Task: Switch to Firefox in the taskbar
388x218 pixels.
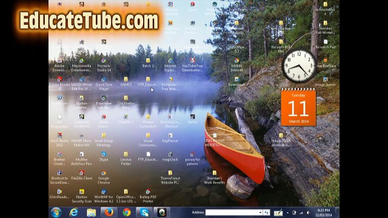Action: [109, 213]
